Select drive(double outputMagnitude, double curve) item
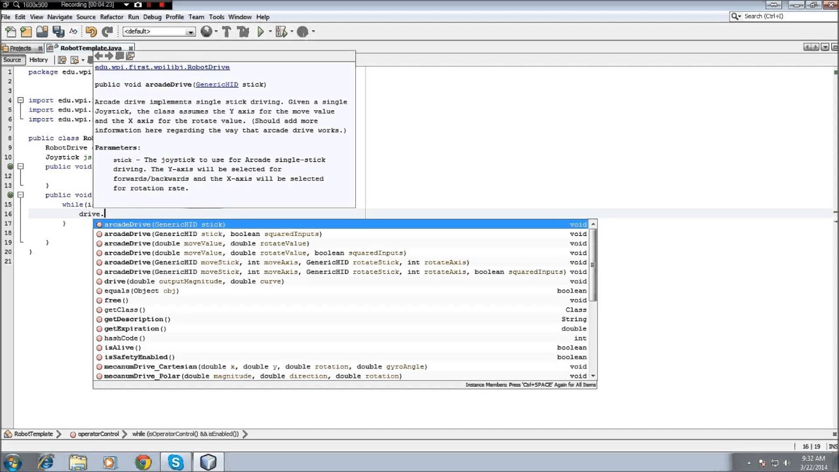Screen dimensions: 839x472 [x=341, y=281]
